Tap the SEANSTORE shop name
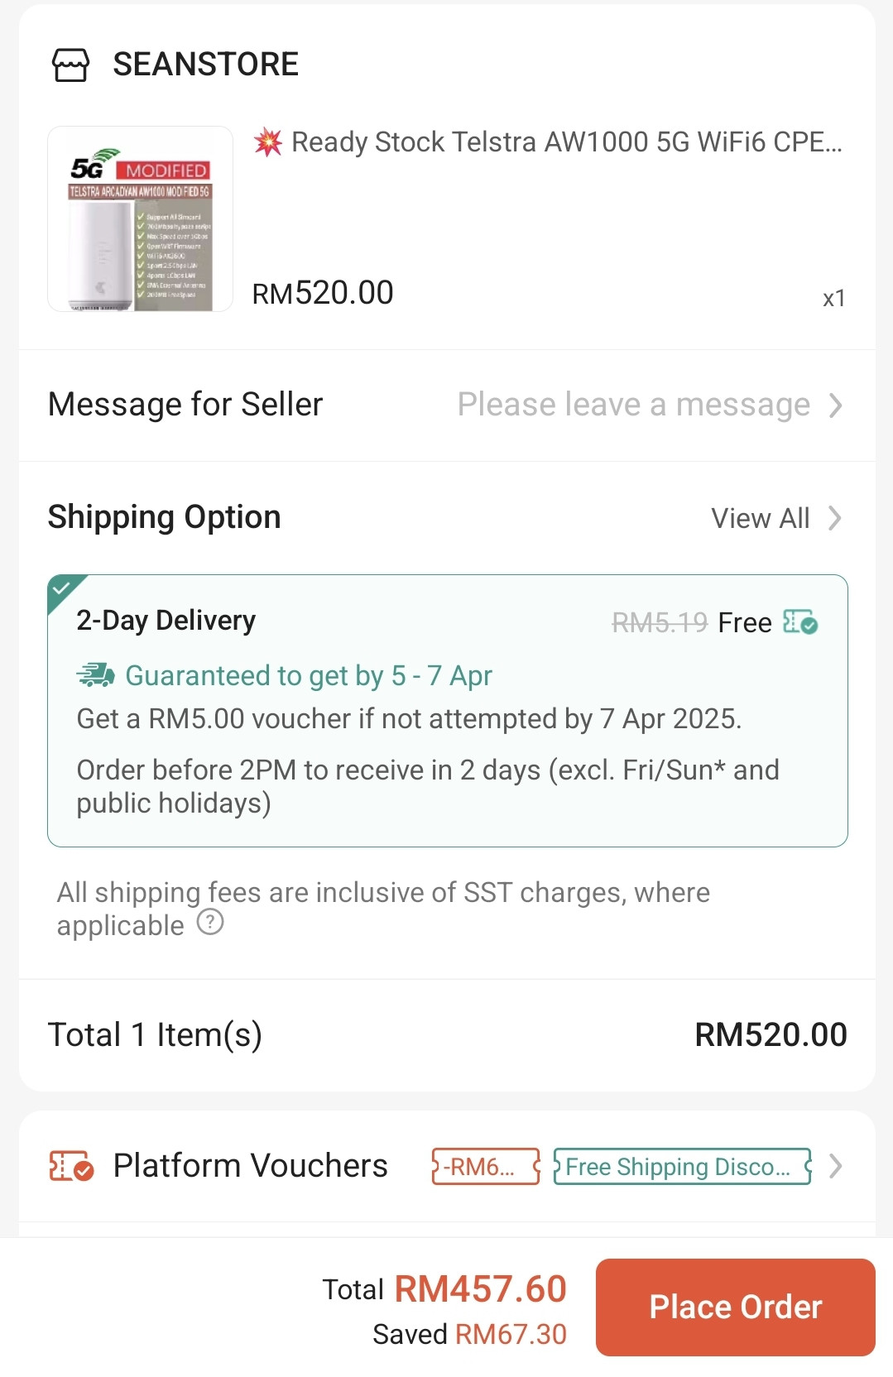Screen dimensions: 893x1377 point(205,65)
